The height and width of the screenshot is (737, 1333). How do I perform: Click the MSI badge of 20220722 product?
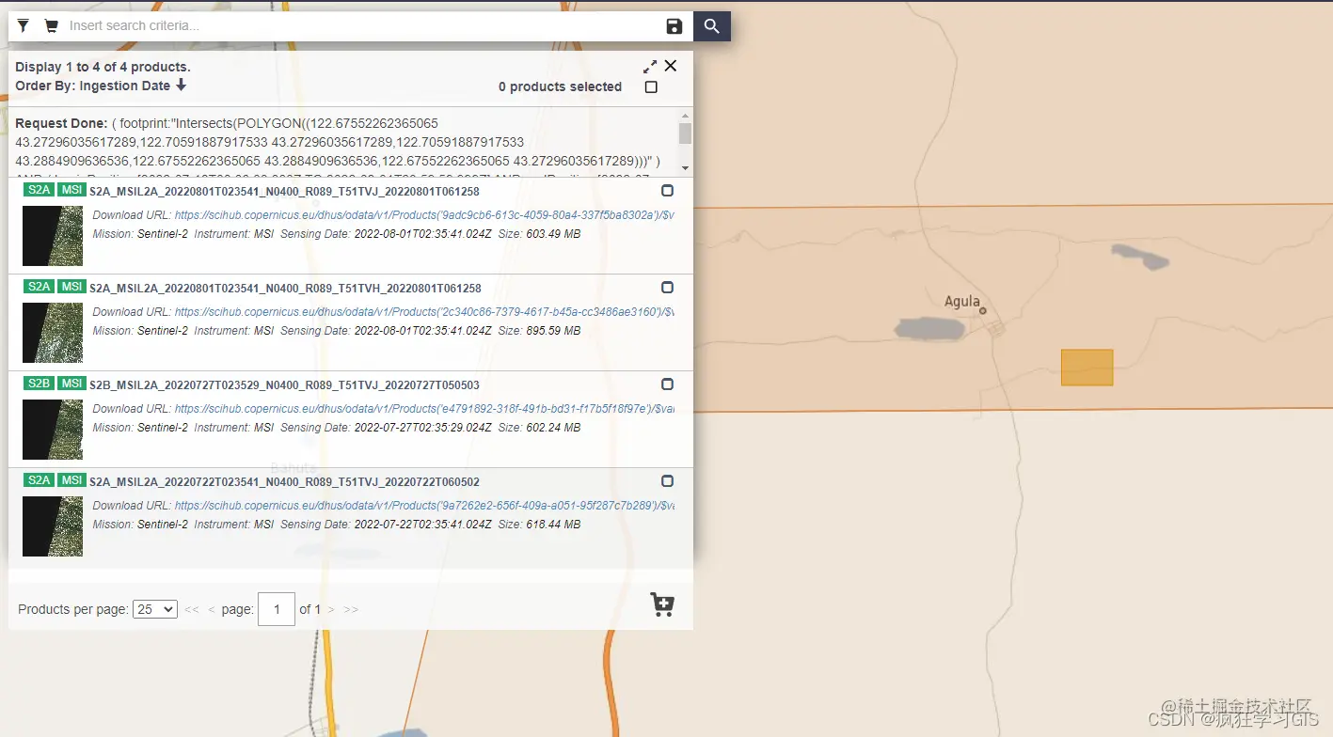(71, 480)
